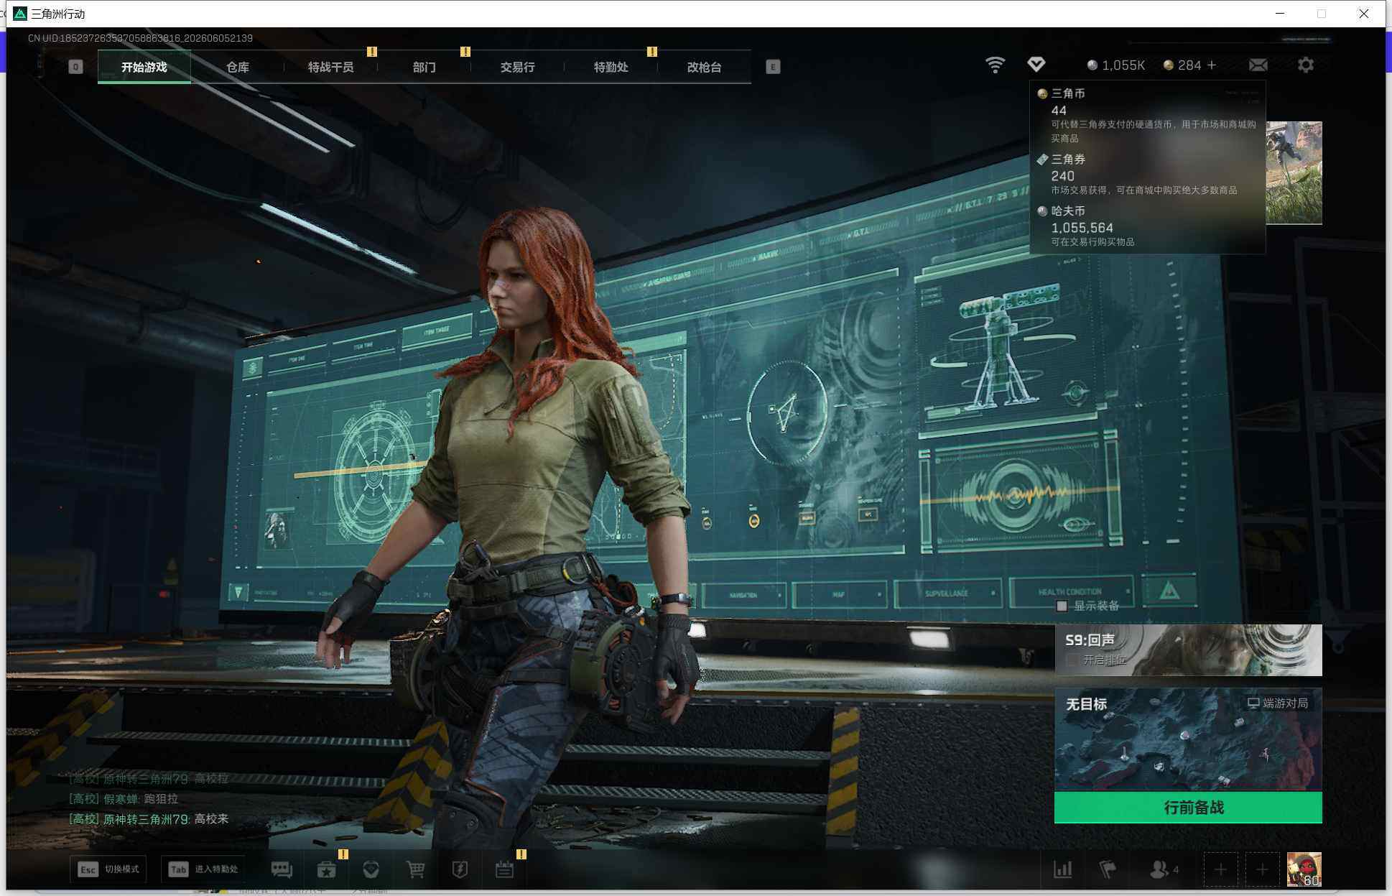The width and height of the screenshot is (1392, 896).
Task: Click the flags icon in bottom bar
Action: pos(1107,870)
